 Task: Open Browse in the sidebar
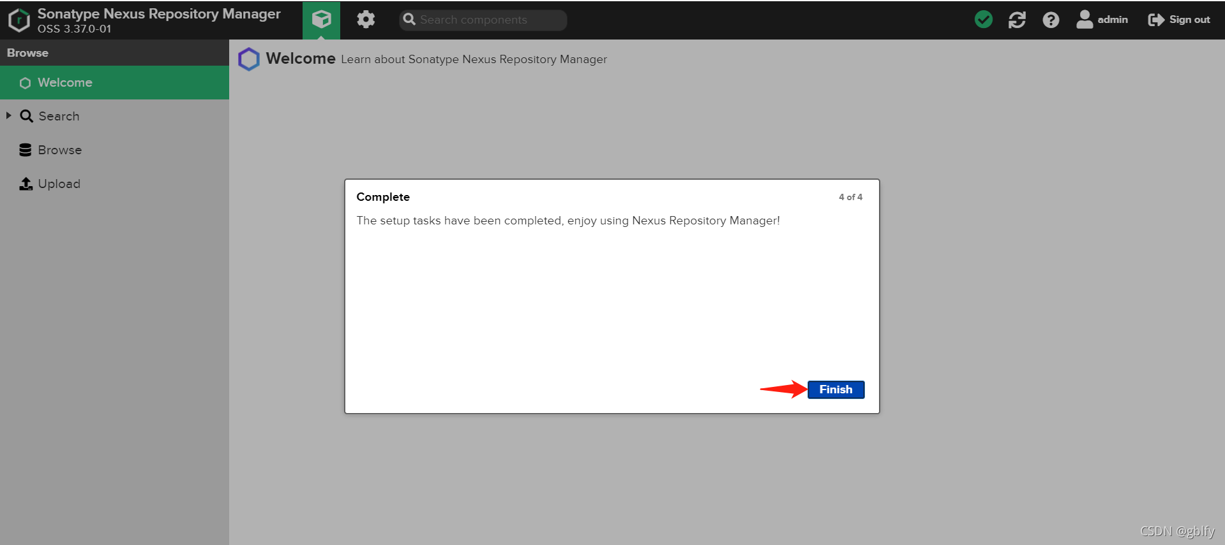(x=114, y=150)
